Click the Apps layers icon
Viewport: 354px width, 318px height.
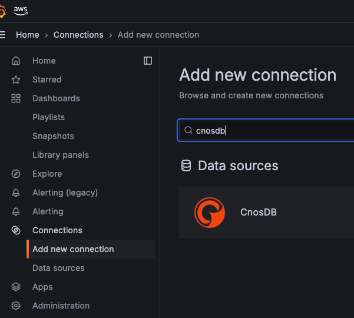(x=16, y=287)
